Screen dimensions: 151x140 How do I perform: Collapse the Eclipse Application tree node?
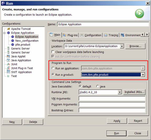click(x=4, y=33)
